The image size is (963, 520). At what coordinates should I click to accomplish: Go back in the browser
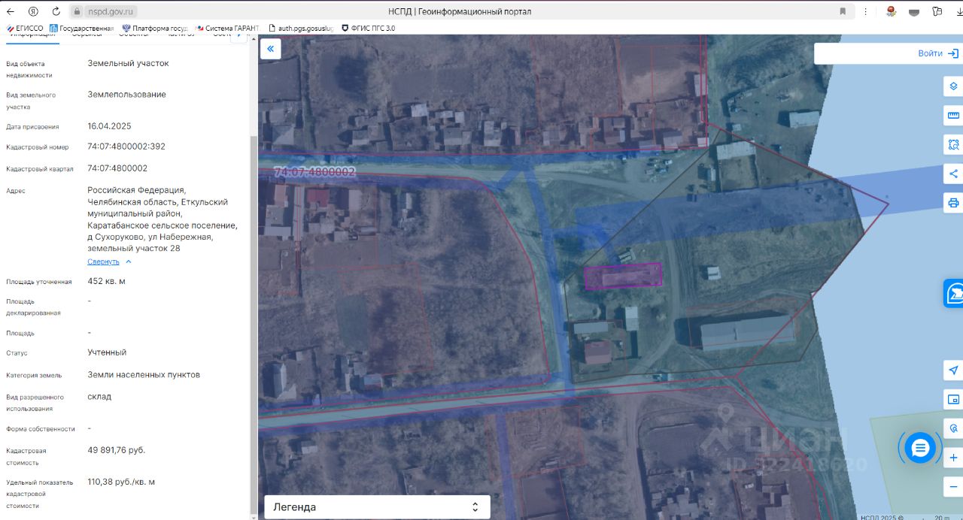tap(11, 11)
